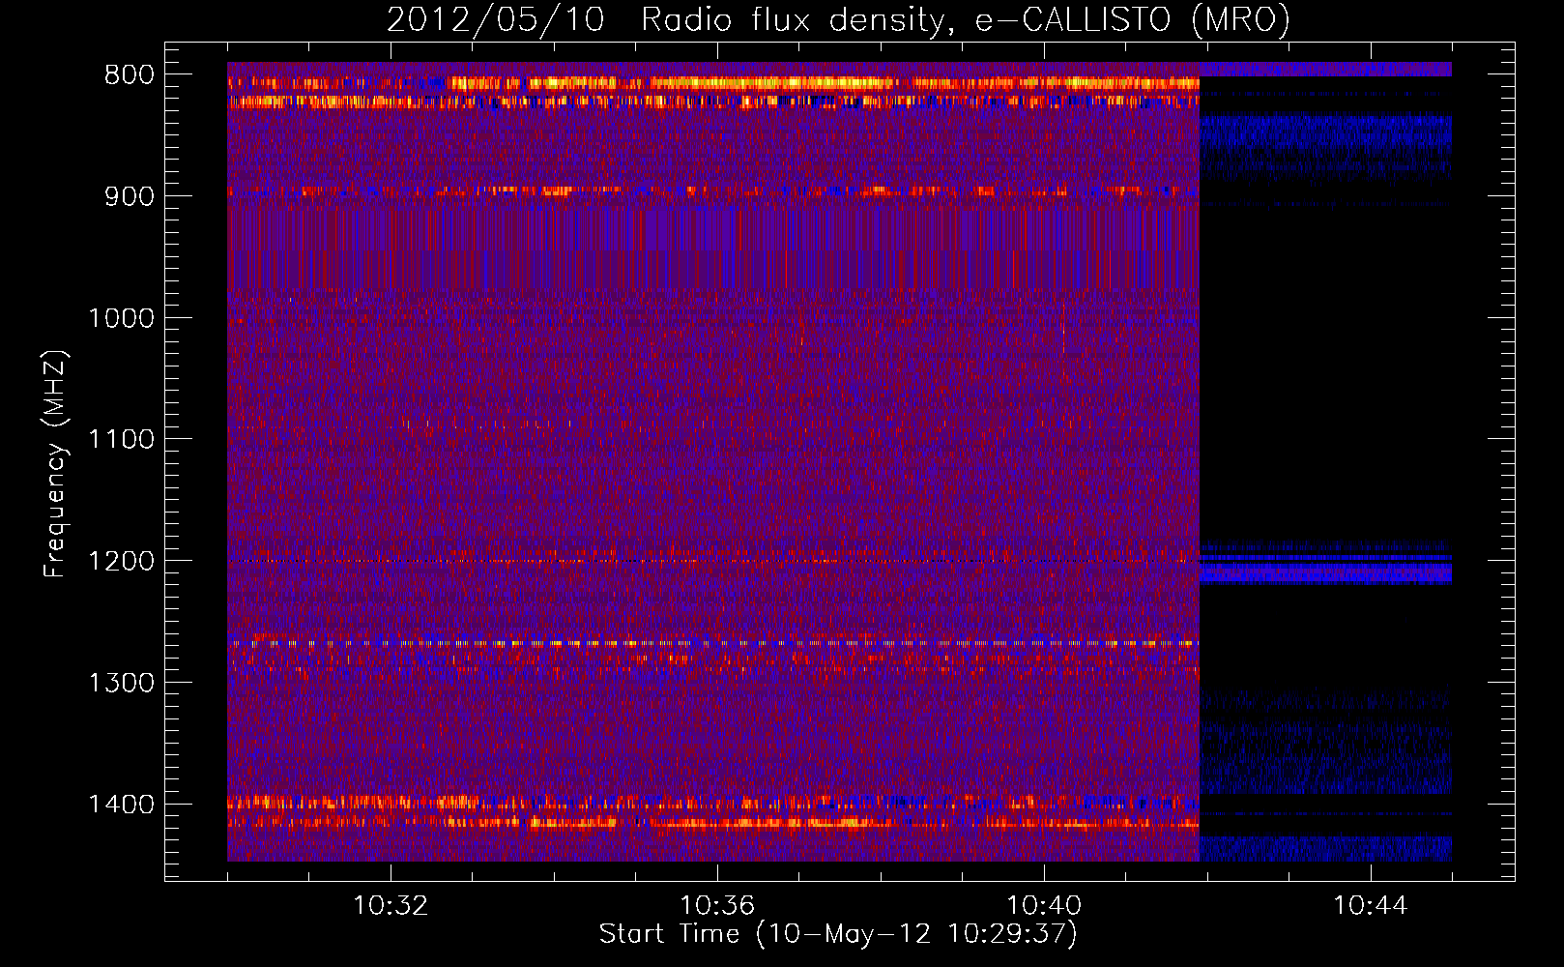Screen dimensions: 1564x967
Task: Click the 1100 frequency tick label
Action: [122, 440]
